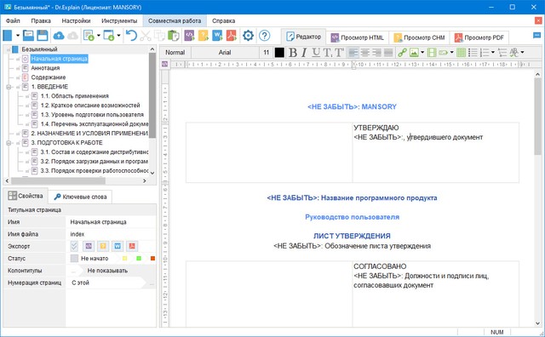Viewport: 545px width, 337px height.
Task: Switch to the Просмотр PDF tab
Action: pyautogui.click(x=479, y=37)
